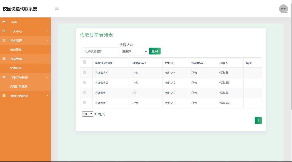Click the grid icon beside 新闻公告管理
The width and height of the screenshot is (292, 162).
click(x=4, y=96)
